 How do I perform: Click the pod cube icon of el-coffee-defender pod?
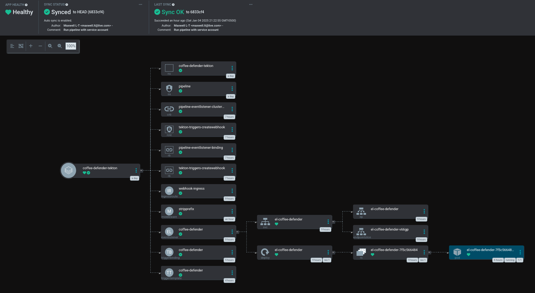point(457,252)
